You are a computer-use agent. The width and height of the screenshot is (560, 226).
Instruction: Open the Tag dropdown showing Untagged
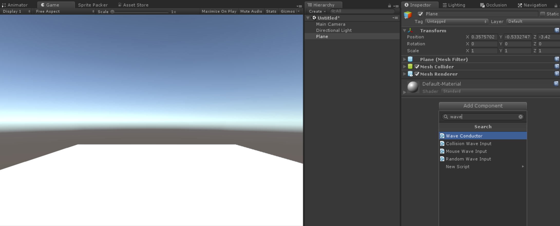(456, 21)
